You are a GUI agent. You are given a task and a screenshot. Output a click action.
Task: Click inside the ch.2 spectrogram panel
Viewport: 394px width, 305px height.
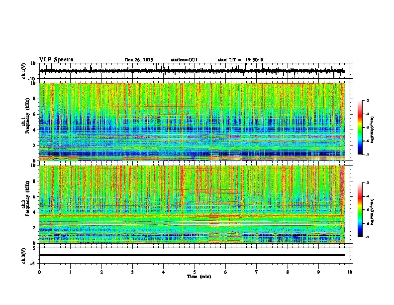192,204
